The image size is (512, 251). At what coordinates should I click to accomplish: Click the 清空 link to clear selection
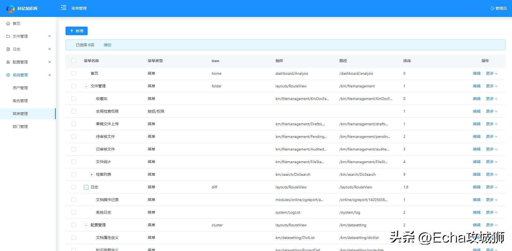point(107,45)
